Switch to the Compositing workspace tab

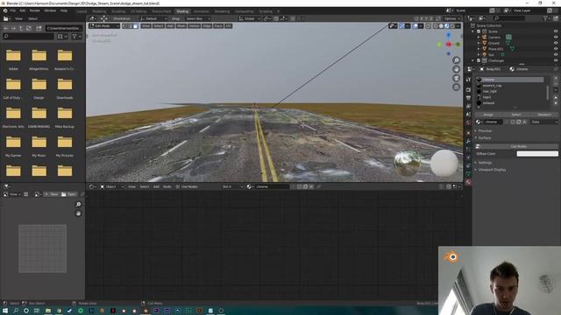(244, 11)
